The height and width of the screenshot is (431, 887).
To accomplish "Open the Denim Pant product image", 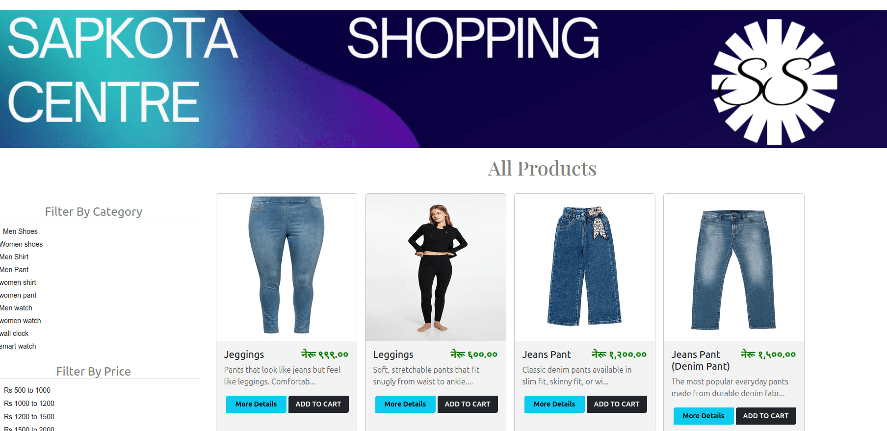I will (734, 267).
